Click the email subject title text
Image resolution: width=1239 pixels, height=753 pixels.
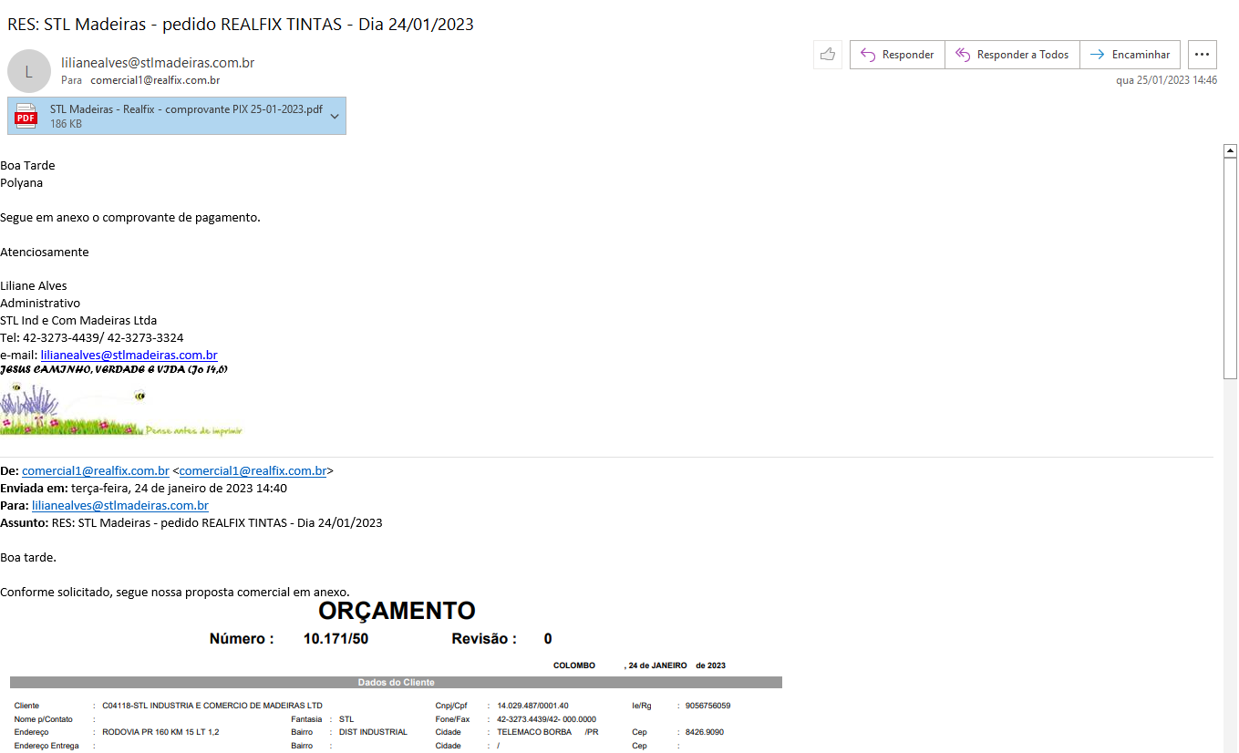click(241, 25)
